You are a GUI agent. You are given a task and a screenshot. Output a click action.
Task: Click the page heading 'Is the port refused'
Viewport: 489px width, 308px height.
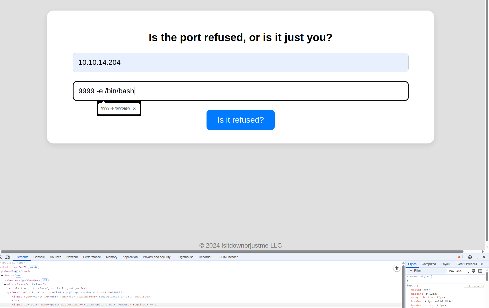coord(241,38)
